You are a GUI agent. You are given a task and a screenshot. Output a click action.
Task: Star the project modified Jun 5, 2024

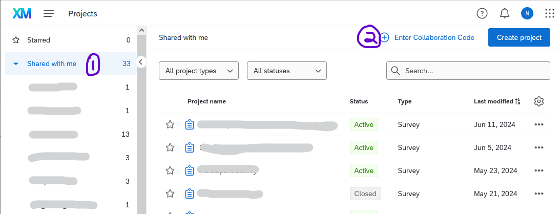pos(170,147)
